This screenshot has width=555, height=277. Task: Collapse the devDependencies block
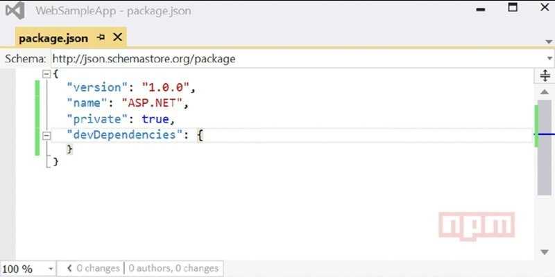tap(46, 136)
